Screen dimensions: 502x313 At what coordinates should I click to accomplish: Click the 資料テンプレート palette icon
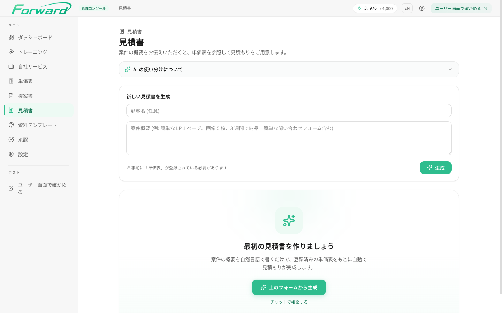coord(11,125)
